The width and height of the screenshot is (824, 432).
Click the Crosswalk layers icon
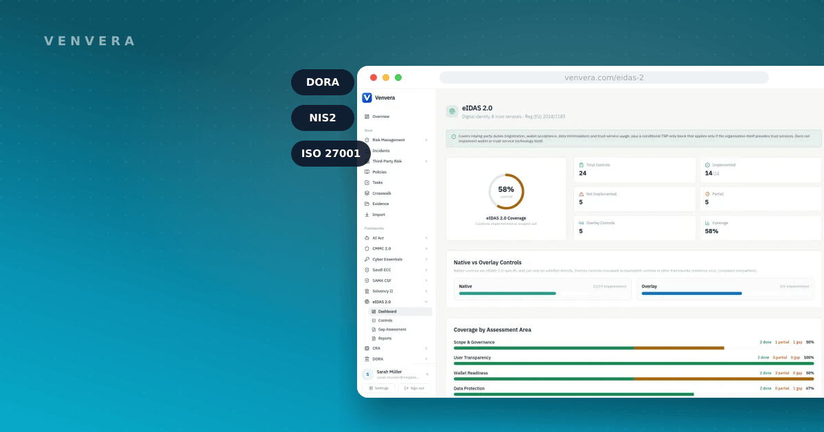coord(367,193)
